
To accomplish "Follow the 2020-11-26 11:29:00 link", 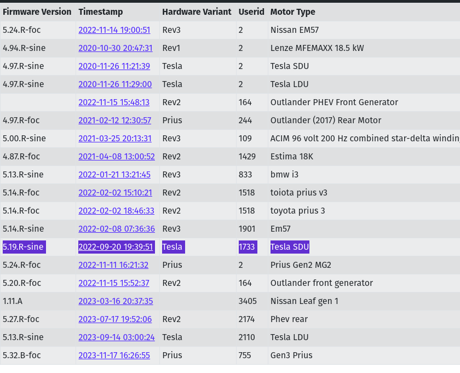I will pos(115,84).
